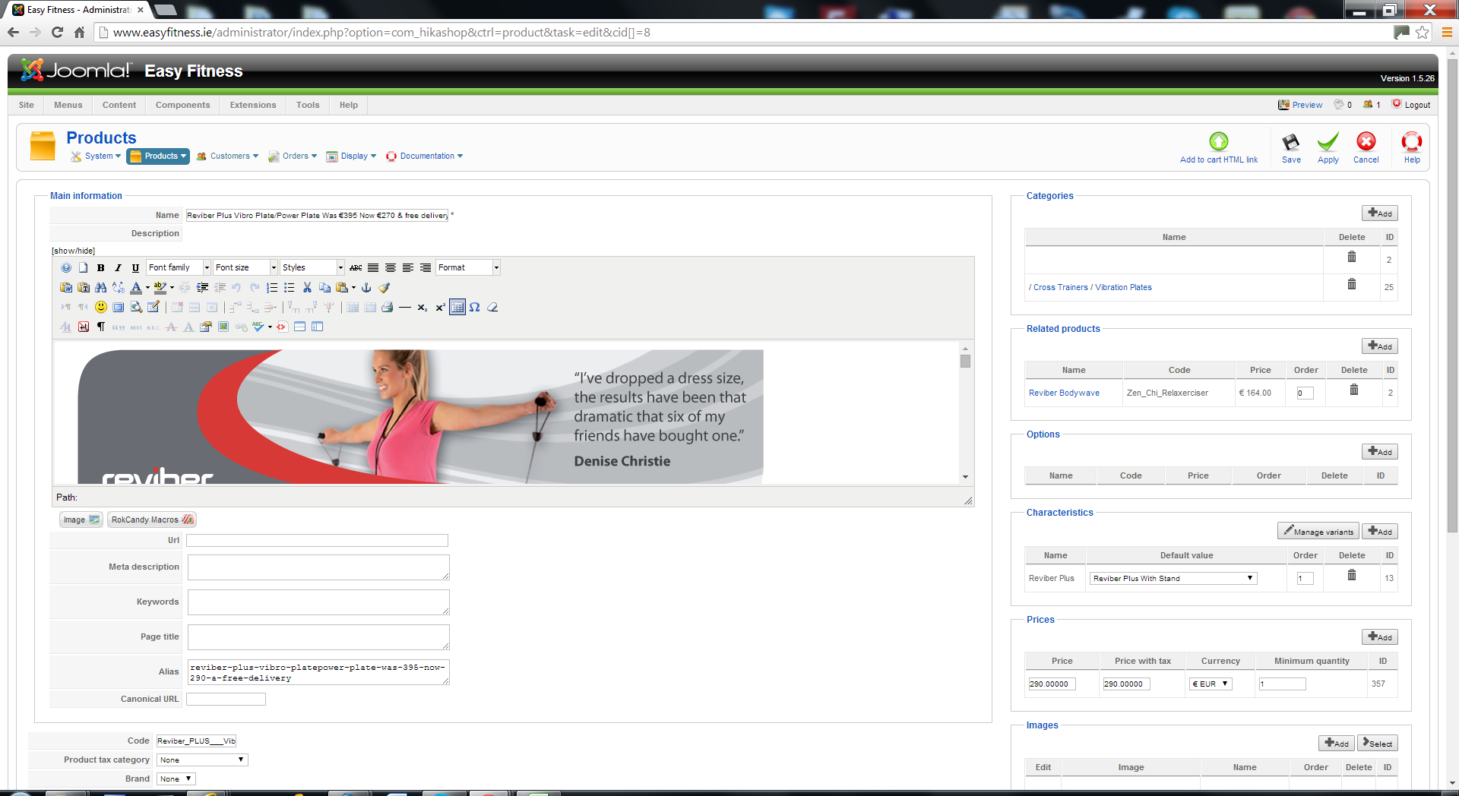1459x796 pixels.
Task: Pick a text color with the A icon
Action: coord(135,287)
